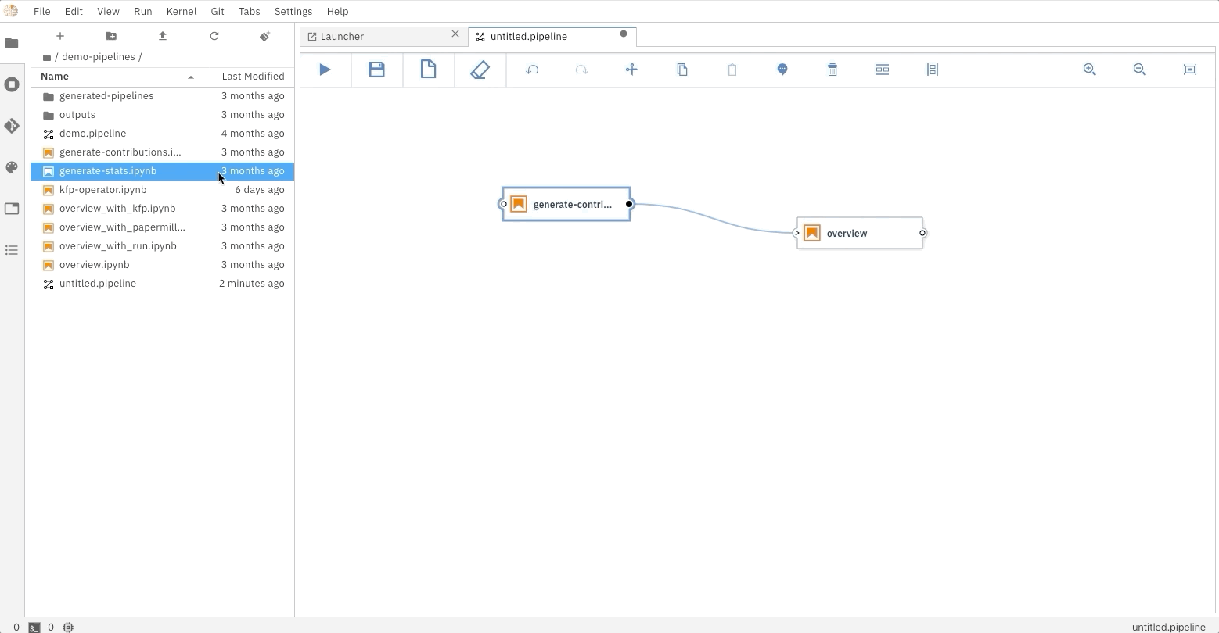The width and height of the screenshot is (1219, 633).
Task: Upload files with the upload arrow icon
Action: pos(163,36)
